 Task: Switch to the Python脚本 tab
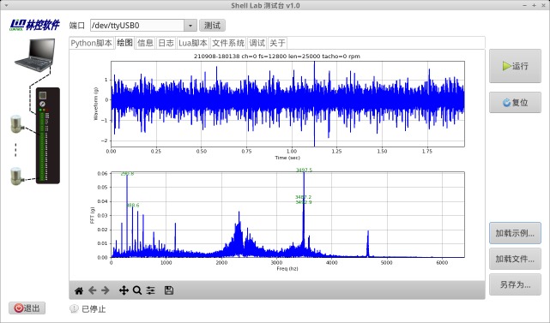pos(91,43)
